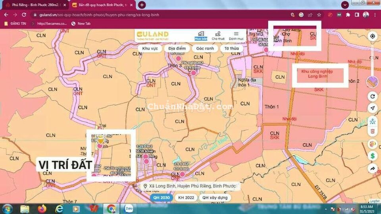Image resolution: width=381 pixels, height=214 pixels.
Task: Click the ĐT.757B road label
Action: (x=321, y=192)
